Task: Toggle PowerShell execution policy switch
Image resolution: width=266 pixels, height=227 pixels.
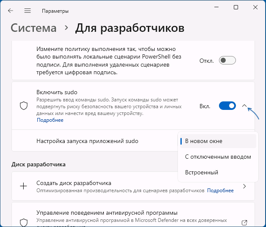Action: (x=227, y=60)
